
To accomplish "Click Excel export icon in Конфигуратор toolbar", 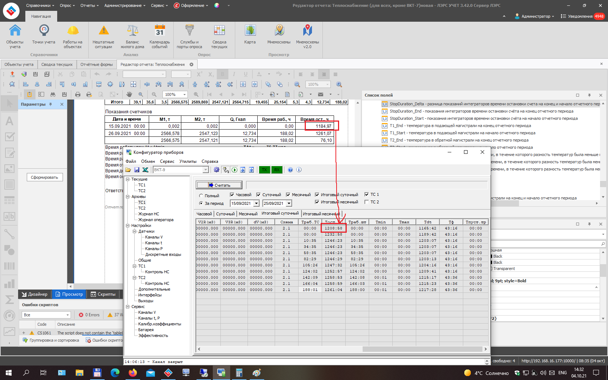I will tap(145, 170).
